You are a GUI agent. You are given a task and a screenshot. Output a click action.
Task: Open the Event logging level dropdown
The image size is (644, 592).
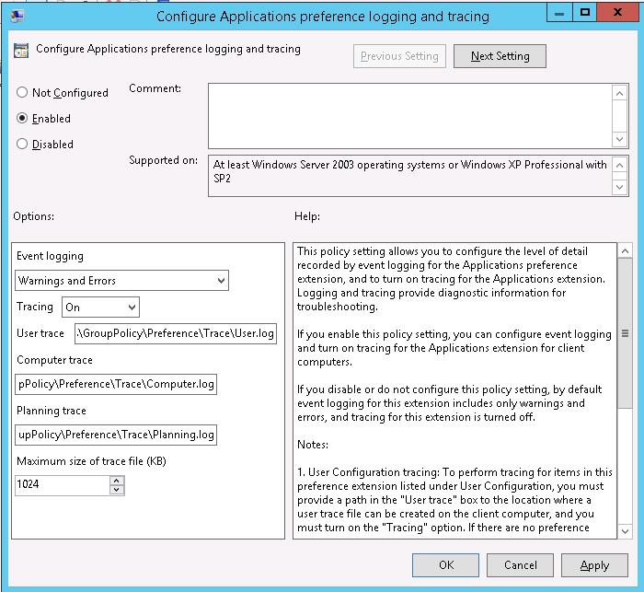coord(121,281)
